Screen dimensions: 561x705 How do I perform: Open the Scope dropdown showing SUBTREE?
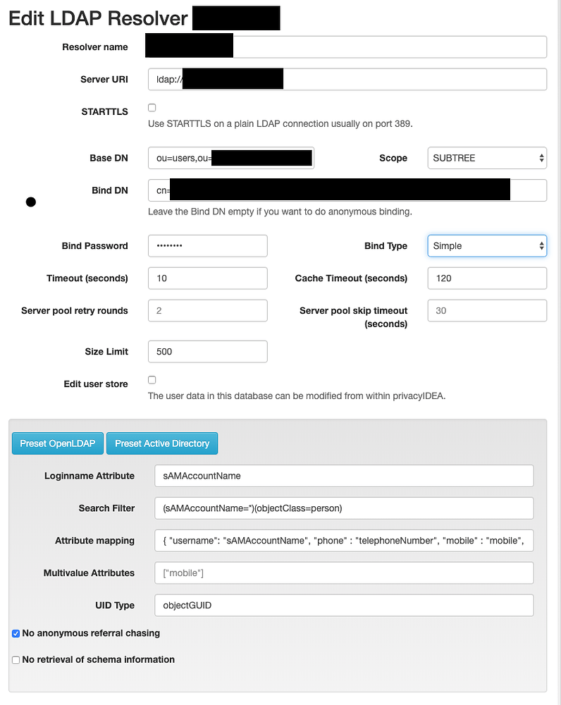(486, 158)
